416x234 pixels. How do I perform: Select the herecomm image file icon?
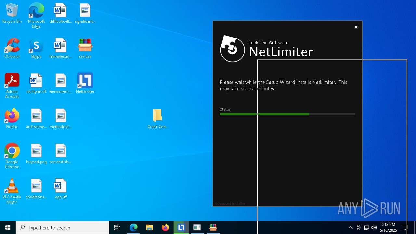tap(60, 84)
